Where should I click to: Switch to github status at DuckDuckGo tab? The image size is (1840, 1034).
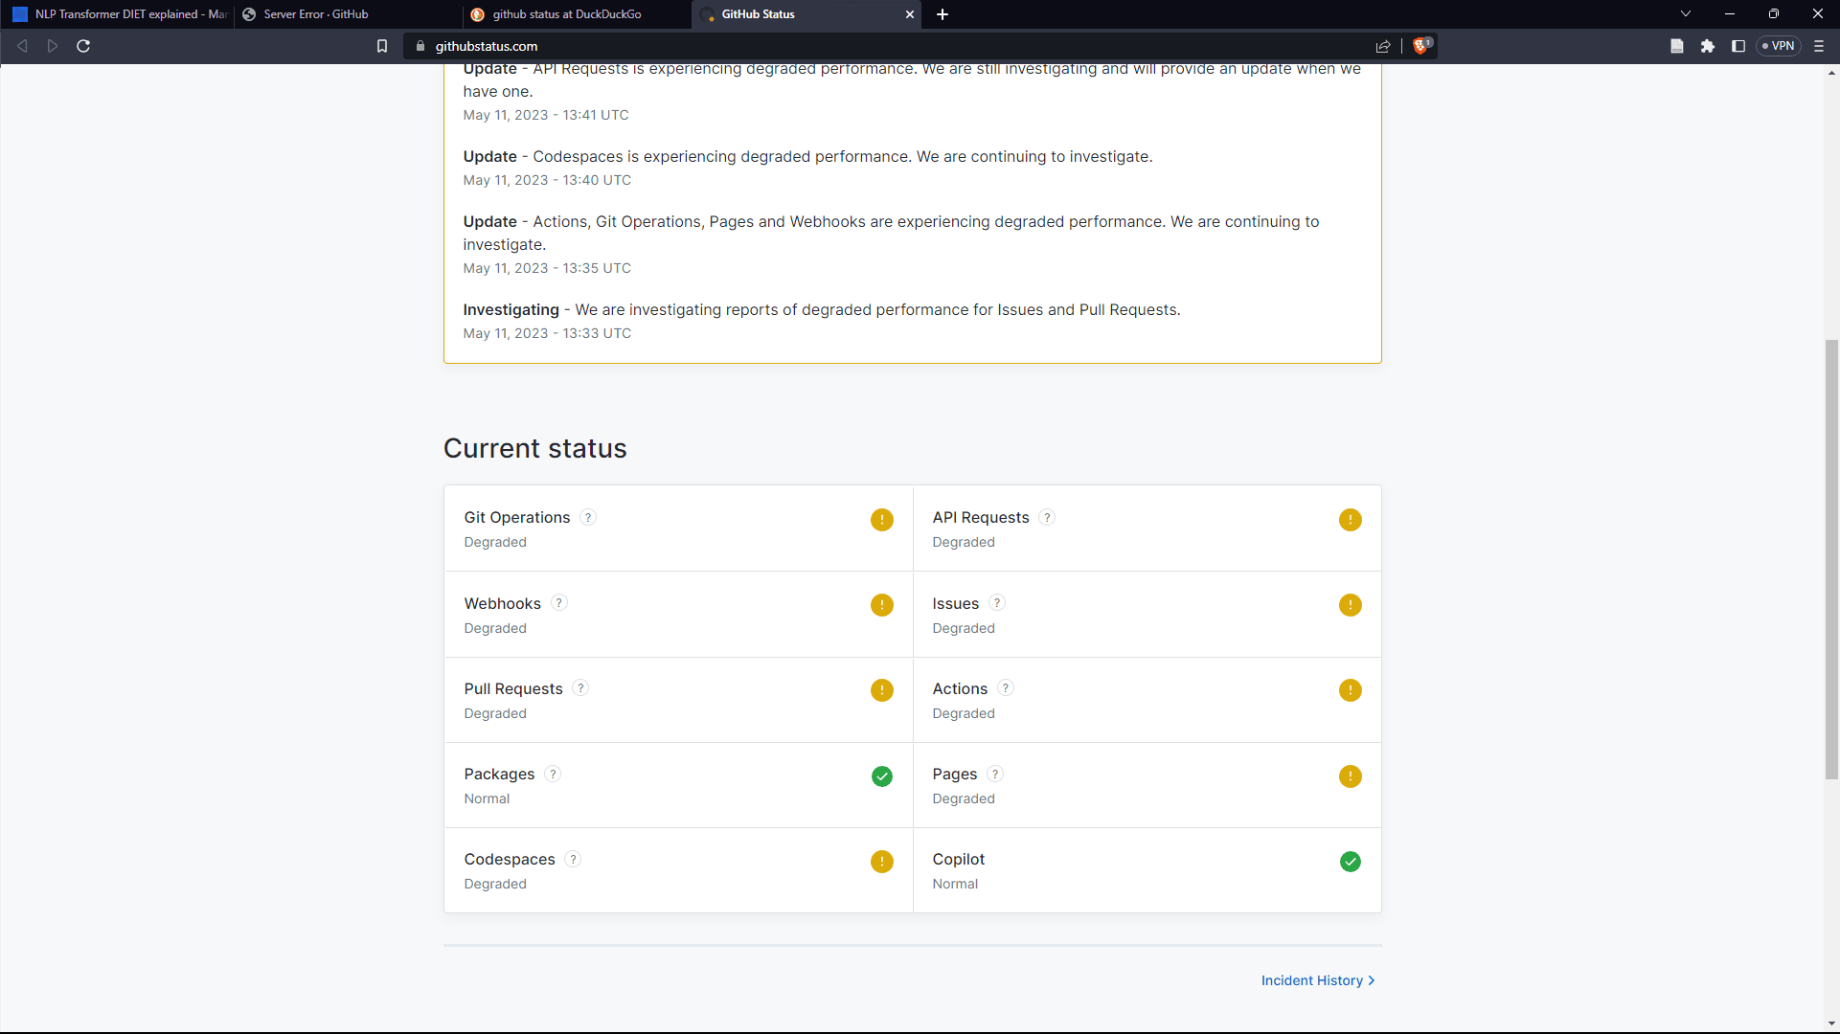coord(577,14)
